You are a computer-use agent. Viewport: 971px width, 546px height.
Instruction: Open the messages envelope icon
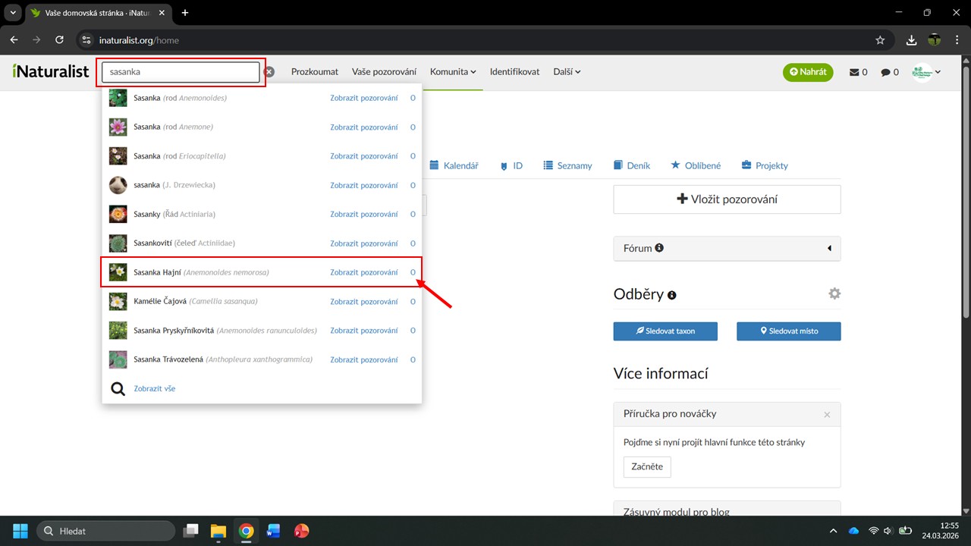pos(855,72)
